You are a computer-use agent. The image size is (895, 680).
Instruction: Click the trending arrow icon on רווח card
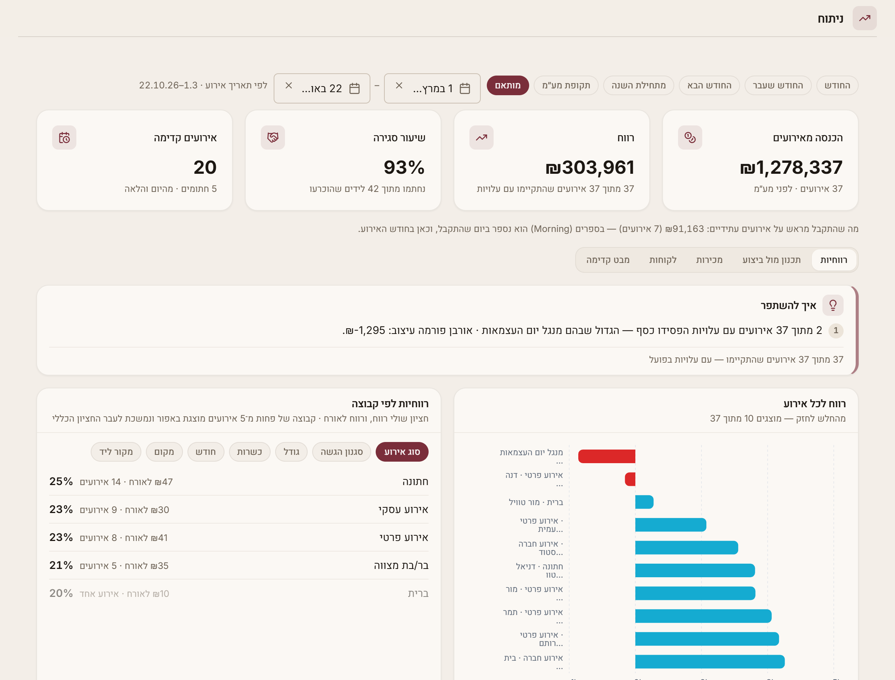coord(481,138)
